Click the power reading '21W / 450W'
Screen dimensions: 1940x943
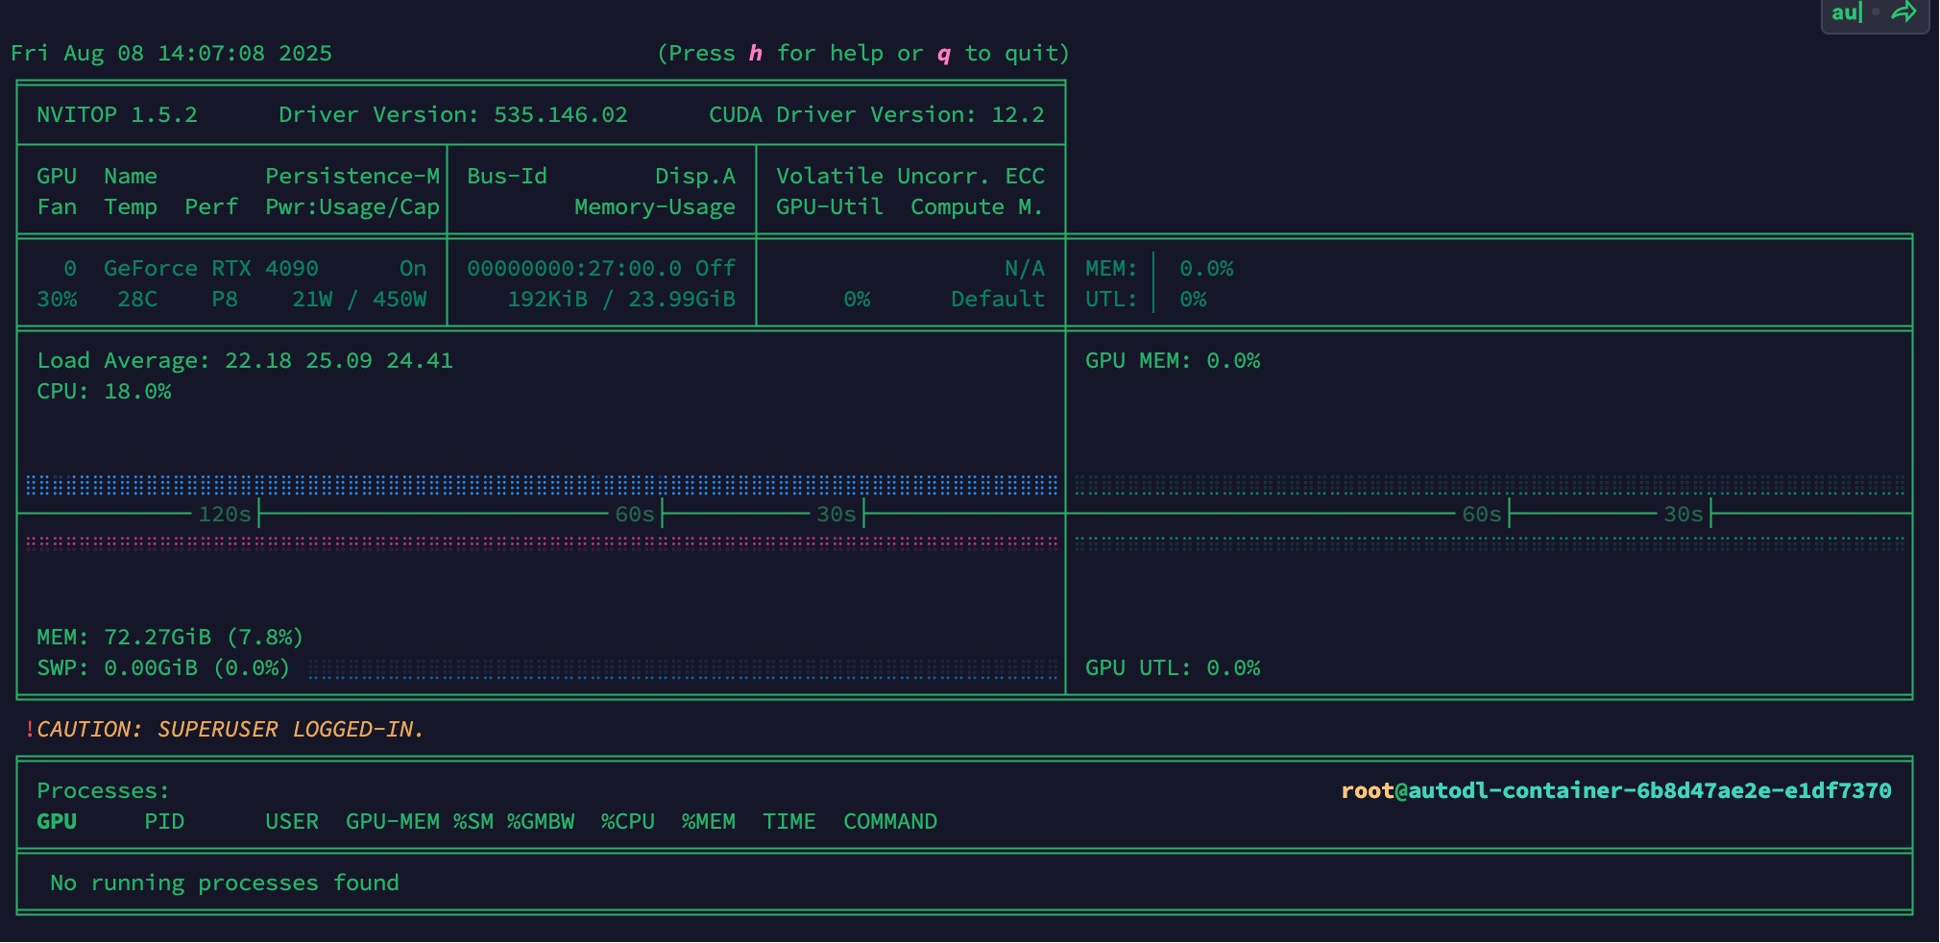[359, 300]
